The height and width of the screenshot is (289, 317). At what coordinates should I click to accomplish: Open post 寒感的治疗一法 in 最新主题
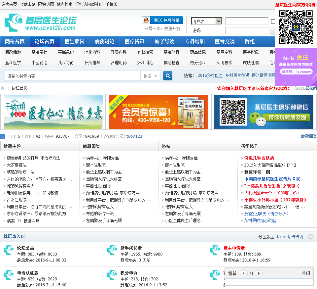click(x=20, y=172)
